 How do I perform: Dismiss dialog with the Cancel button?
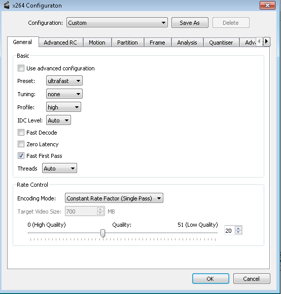pos(252,279)
